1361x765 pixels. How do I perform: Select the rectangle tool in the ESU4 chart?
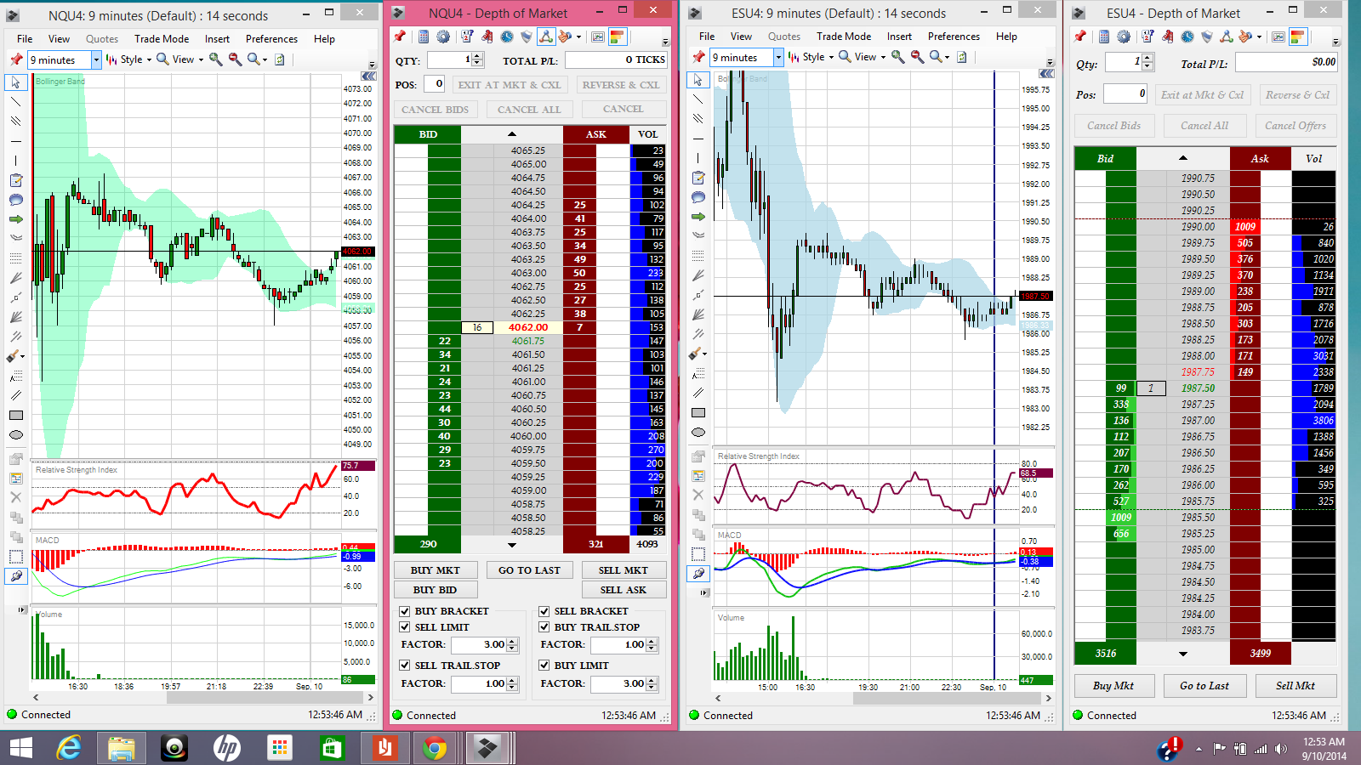tap(698, 413)
